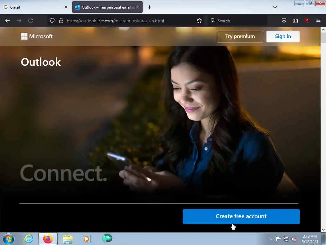The height and width of the screenshot is (245, 326).
Task: Open the Extensions puzzle icon
Action: point(295,20)
